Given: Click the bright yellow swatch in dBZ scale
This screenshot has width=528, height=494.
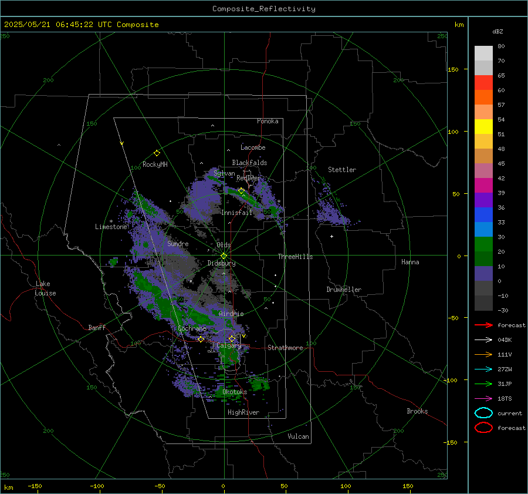Looking at the screenshot, I should click(x=483, y=127).
